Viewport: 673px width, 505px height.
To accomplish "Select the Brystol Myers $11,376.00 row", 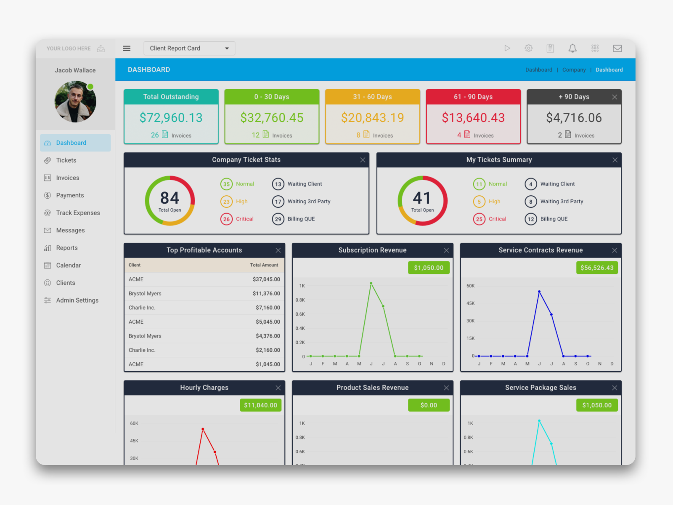I will (204, 293).
